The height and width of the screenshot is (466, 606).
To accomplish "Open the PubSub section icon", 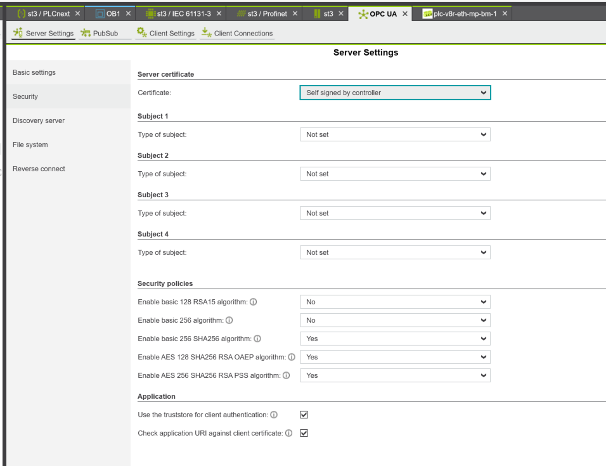I will [x=85, y=34].
